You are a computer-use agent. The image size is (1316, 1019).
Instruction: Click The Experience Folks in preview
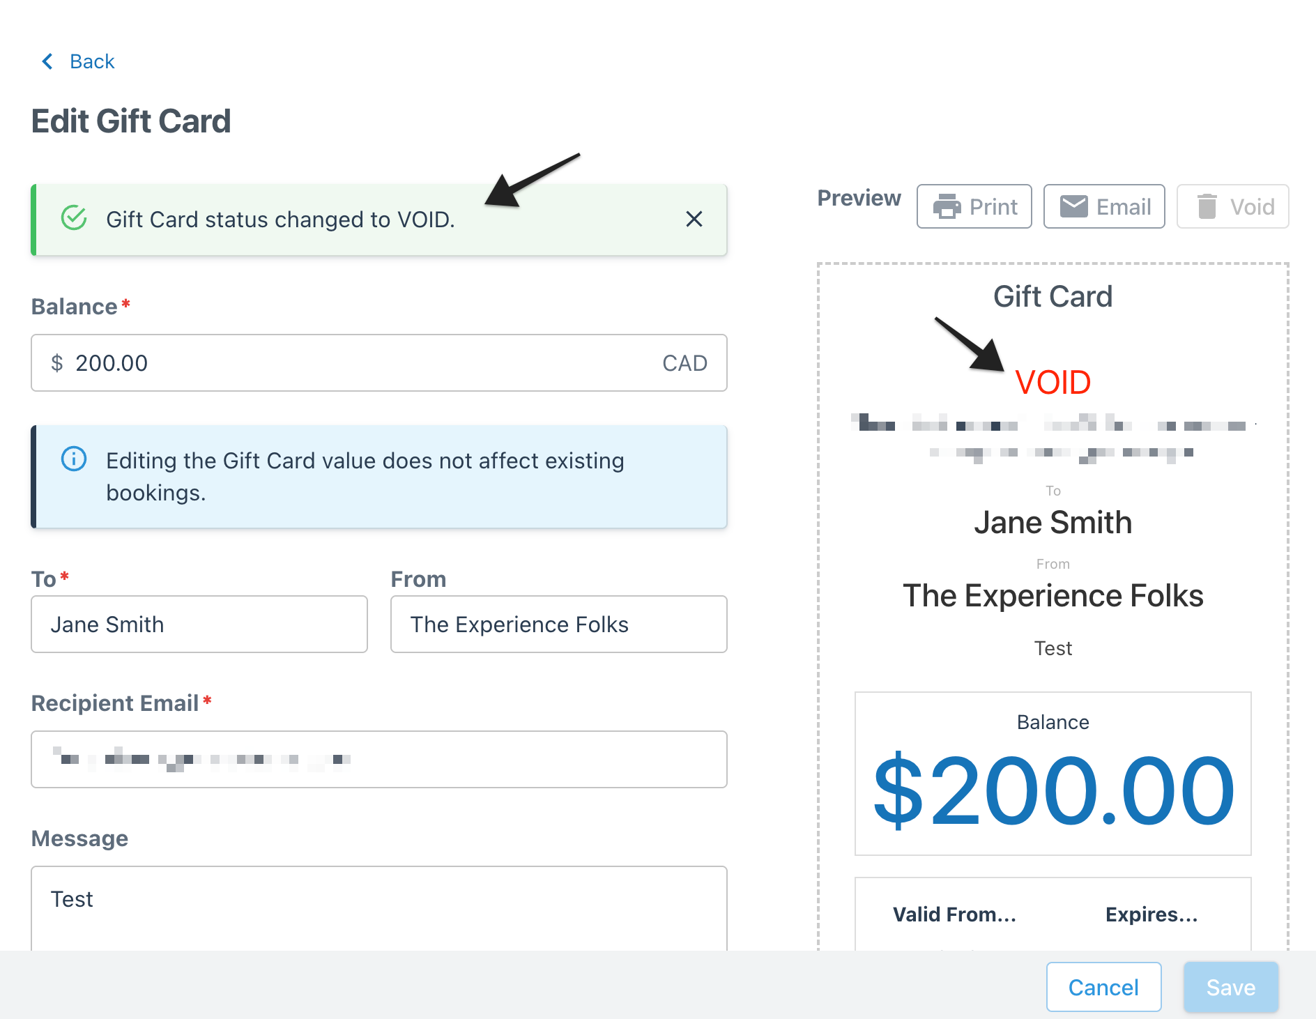coord(1053,596)
